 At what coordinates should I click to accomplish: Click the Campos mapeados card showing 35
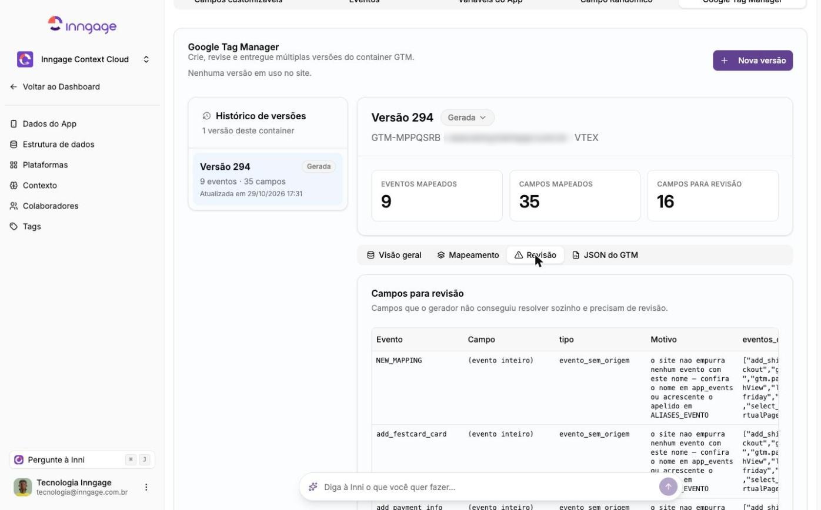click(575, 196)
